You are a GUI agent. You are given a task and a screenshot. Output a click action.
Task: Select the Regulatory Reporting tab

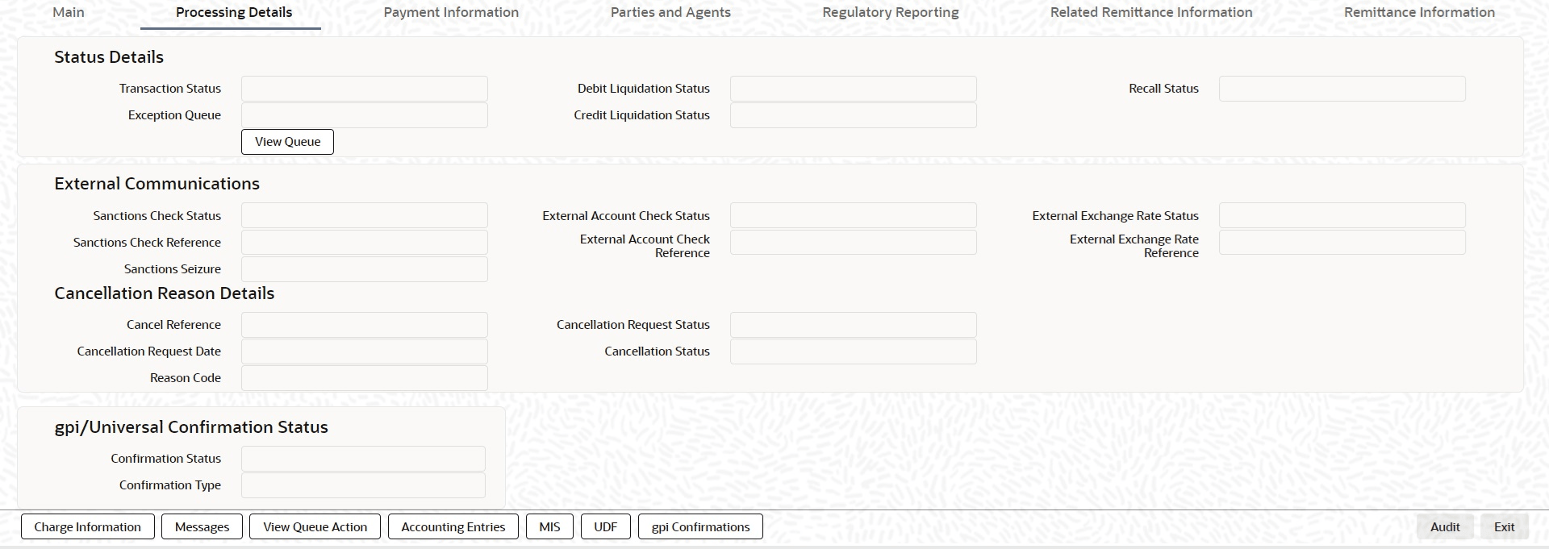(891, 12)
